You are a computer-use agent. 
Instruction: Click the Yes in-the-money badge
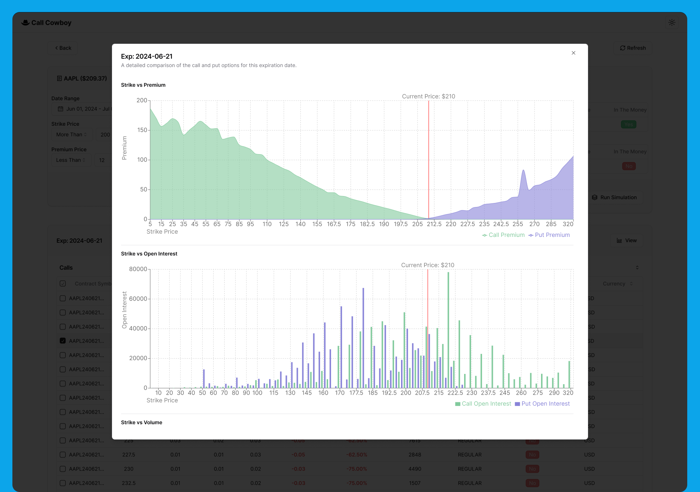[x=629, y=125]
